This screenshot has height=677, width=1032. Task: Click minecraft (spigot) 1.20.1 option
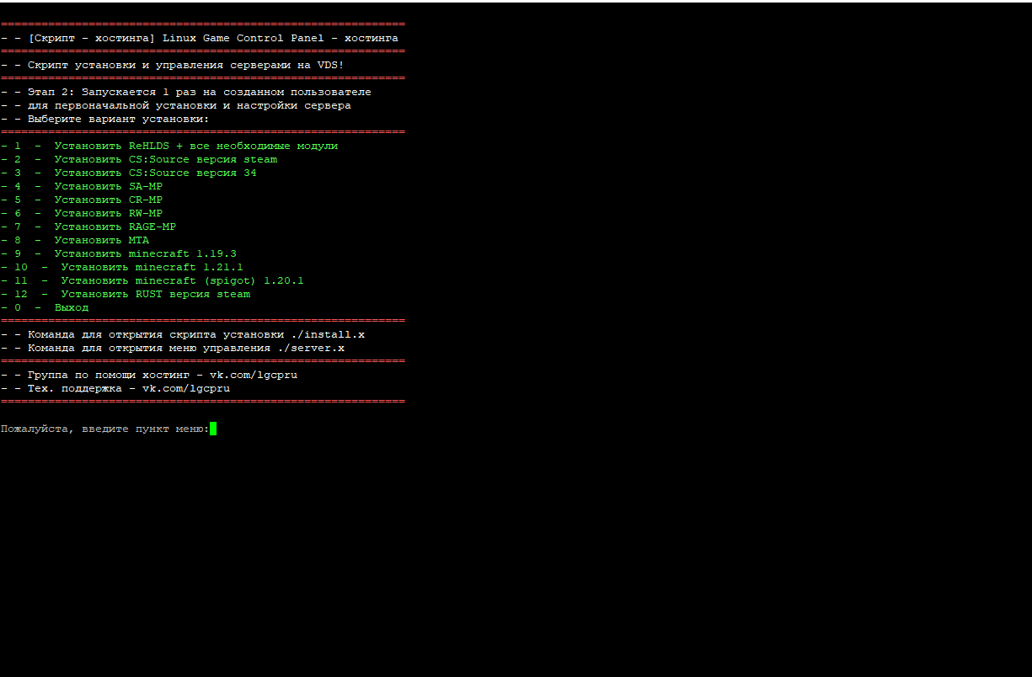pyautogui.click(x=182, y=280)
